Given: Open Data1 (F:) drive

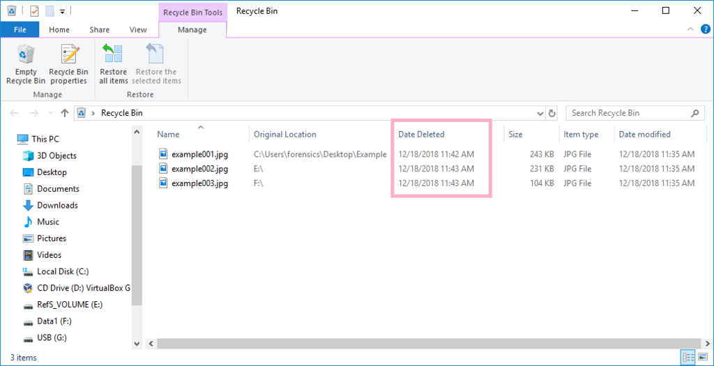Looking at the screenshot, I should coord(47,321).
